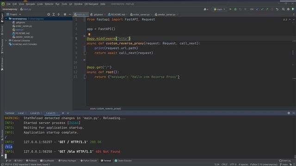Image resolution: width=296 pixels, height=166 pixels.
Task: Click the Git commit checkmark icon
Action: (x=262, y=9)
